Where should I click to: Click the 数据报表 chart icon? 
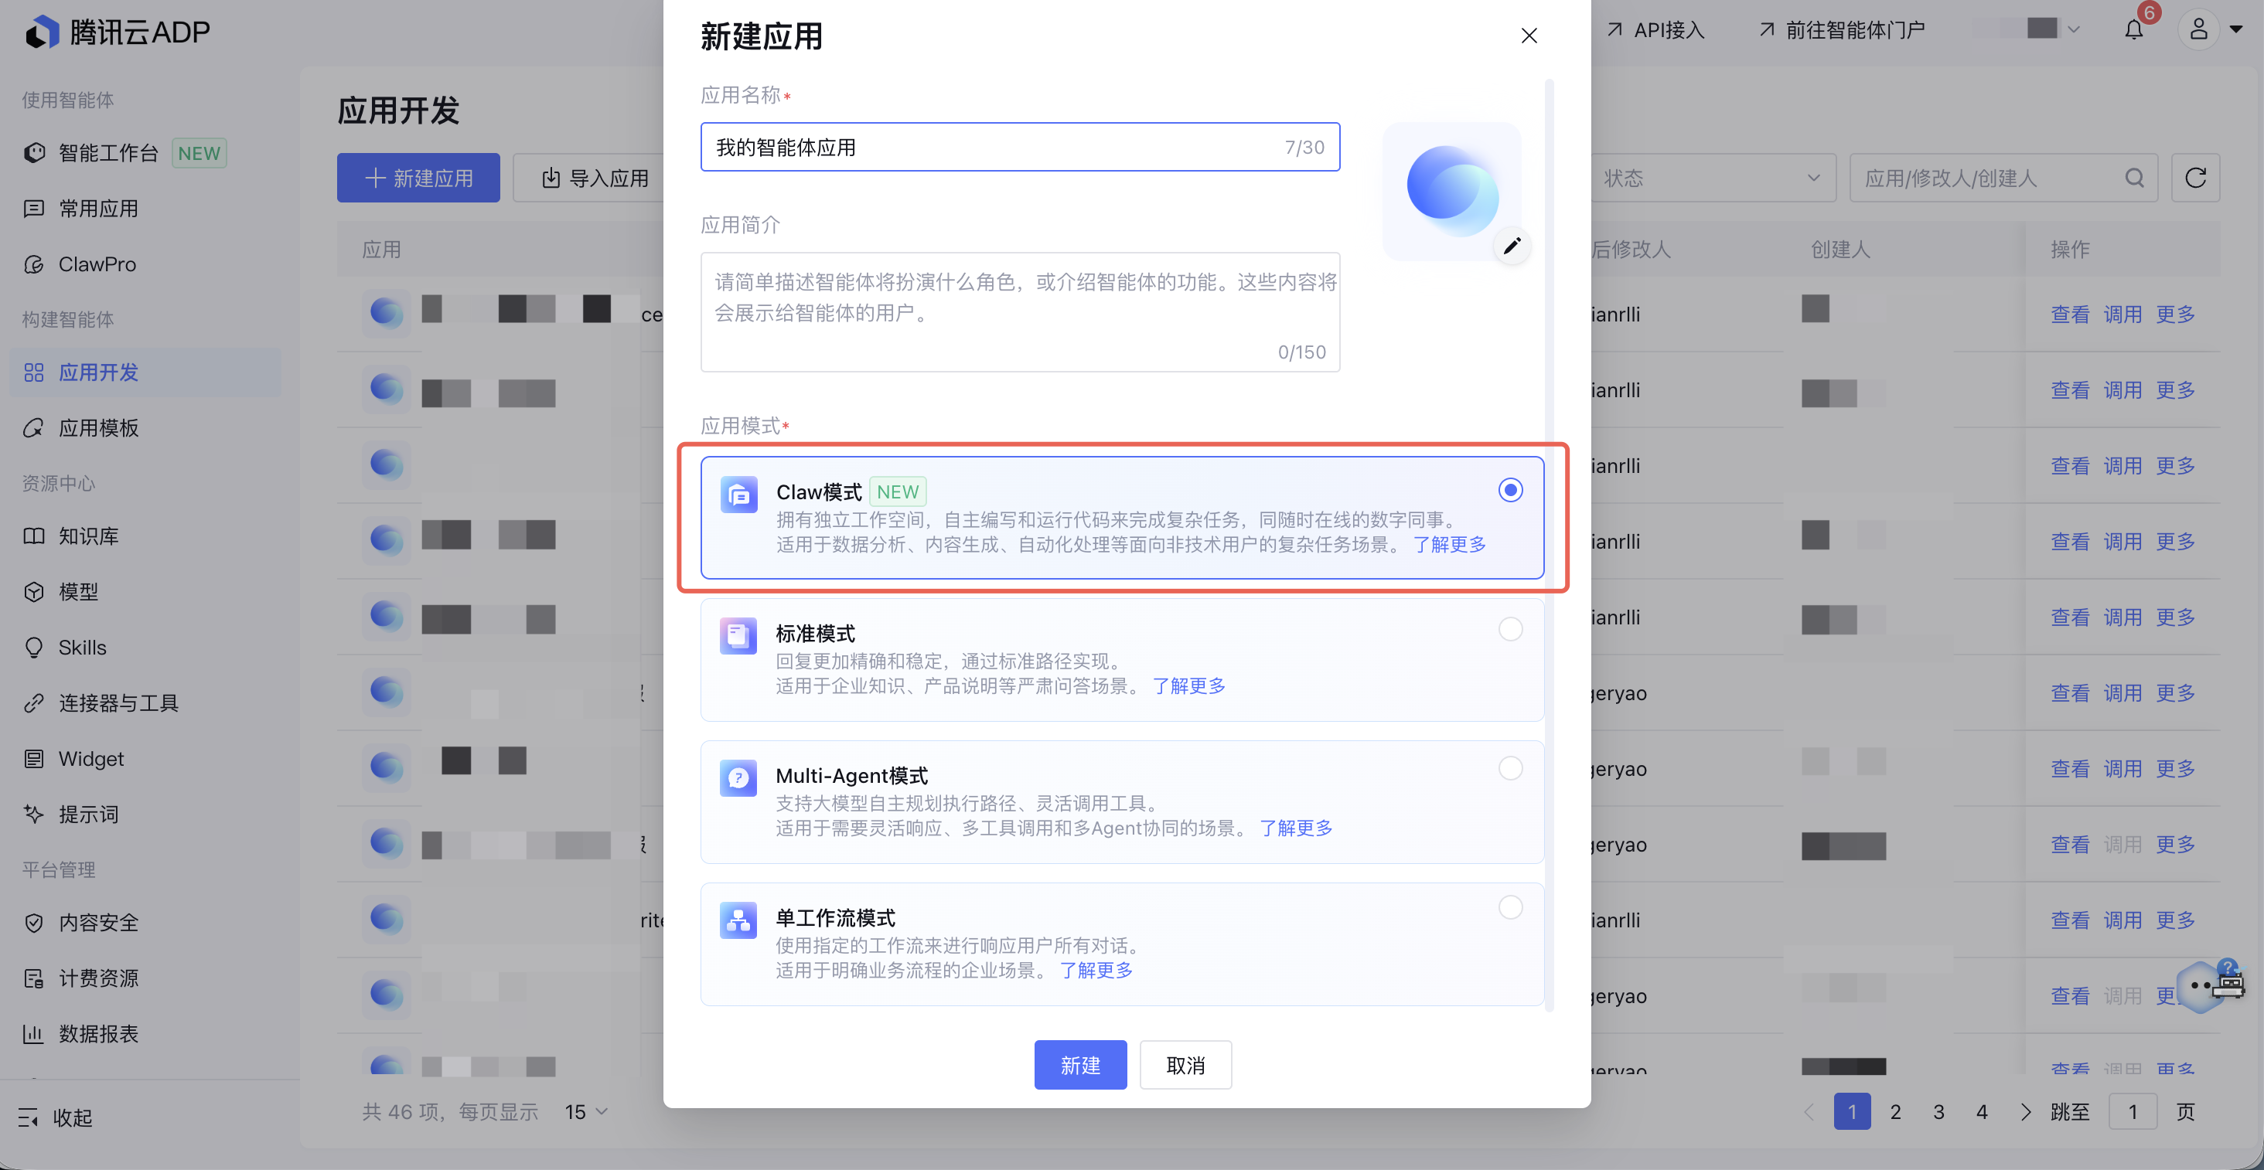(x=33, y=1034)
